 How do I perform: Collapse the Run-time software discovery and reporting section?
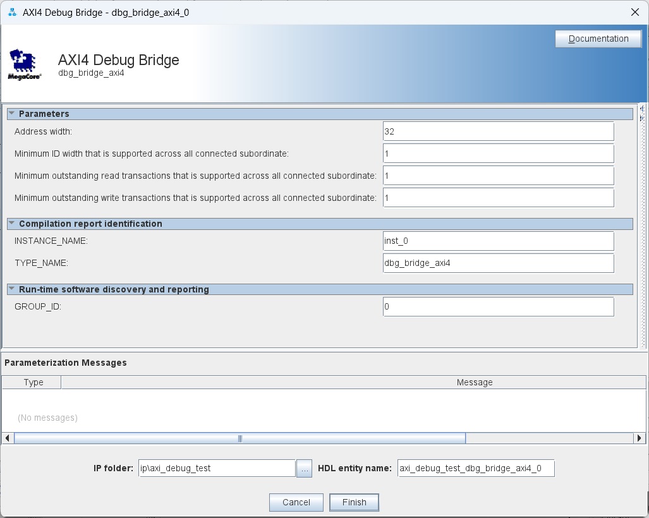click(11, 289)
